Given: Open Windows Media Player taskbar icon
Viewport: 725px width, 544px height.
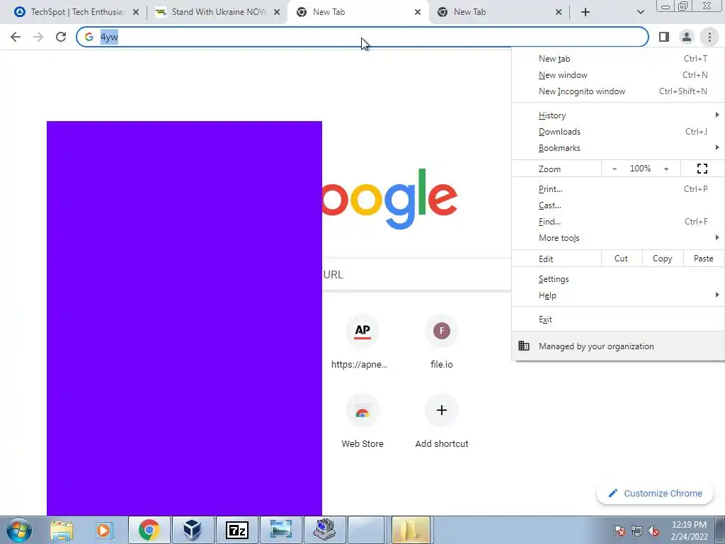Looking at the screenshot, I should pos(105,530).
